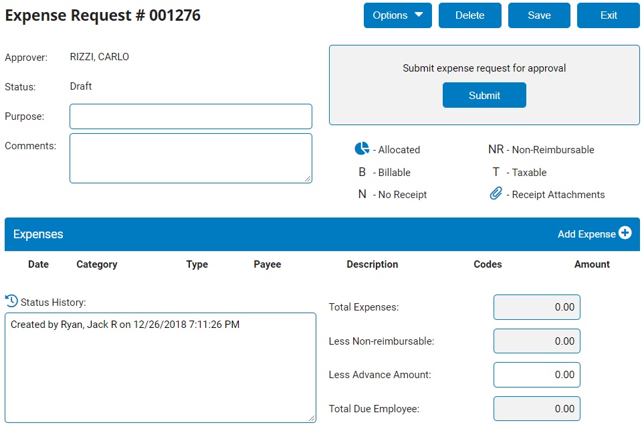Click the Status History clock icon
This screenshot has height=429, width=642.
(x=11, y=302)
